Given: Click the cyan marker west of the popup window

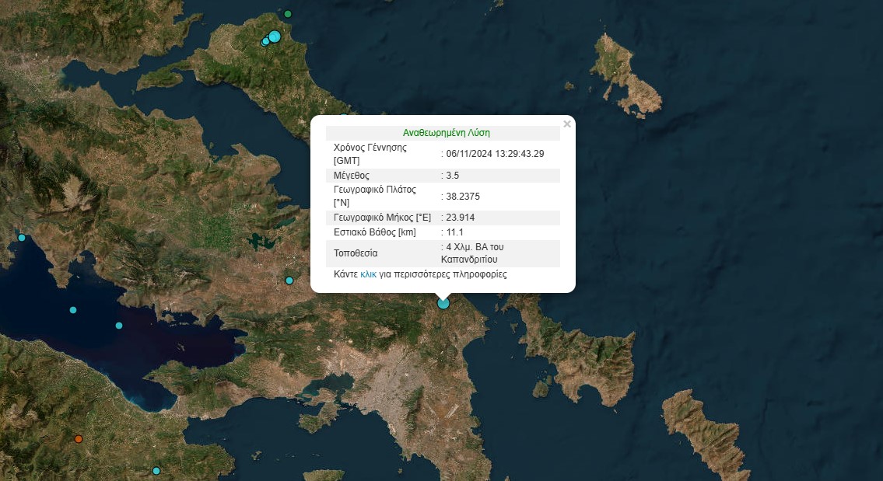Looking at the screenshot, I should pos(289,281).
